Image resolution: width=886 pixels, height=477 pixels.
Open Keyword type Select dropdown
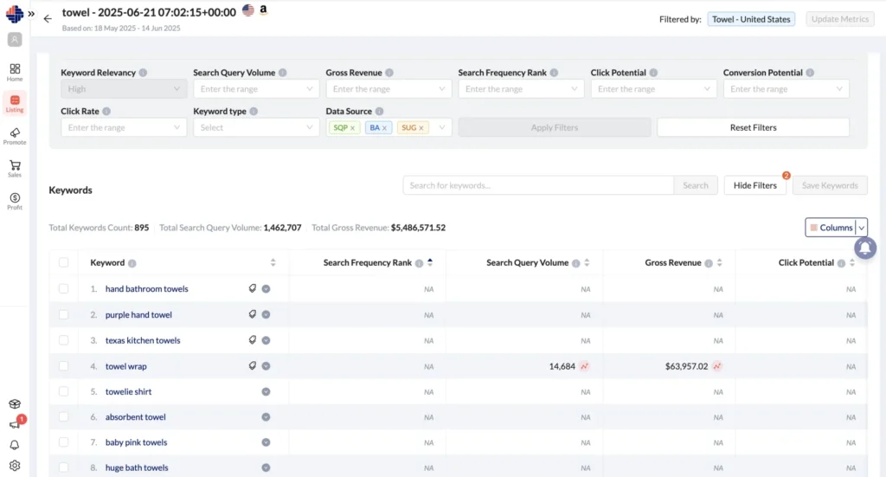point(256,128)
